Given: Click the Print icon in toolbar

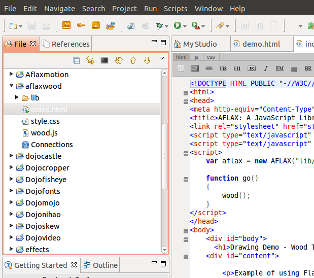Looking at the screenshot, I should pos(46,26).
